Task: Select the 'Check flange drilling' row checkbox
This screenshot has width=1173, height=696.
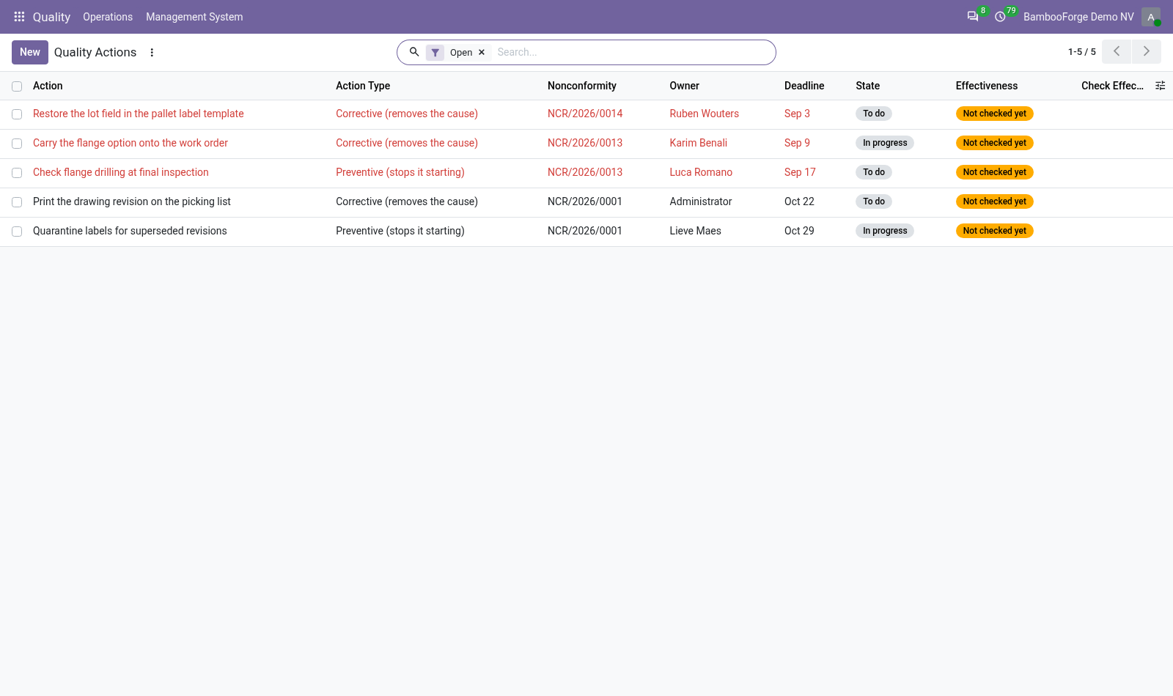Action: click(17, 173)
